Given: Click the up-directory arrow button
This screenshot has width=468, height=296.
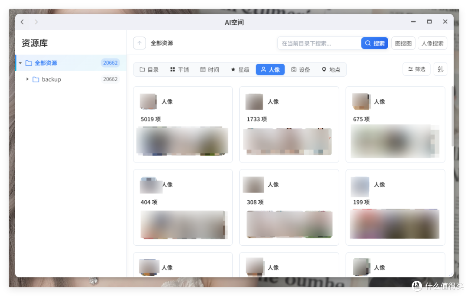Looking at the screenshot, I should pos(140,43).
